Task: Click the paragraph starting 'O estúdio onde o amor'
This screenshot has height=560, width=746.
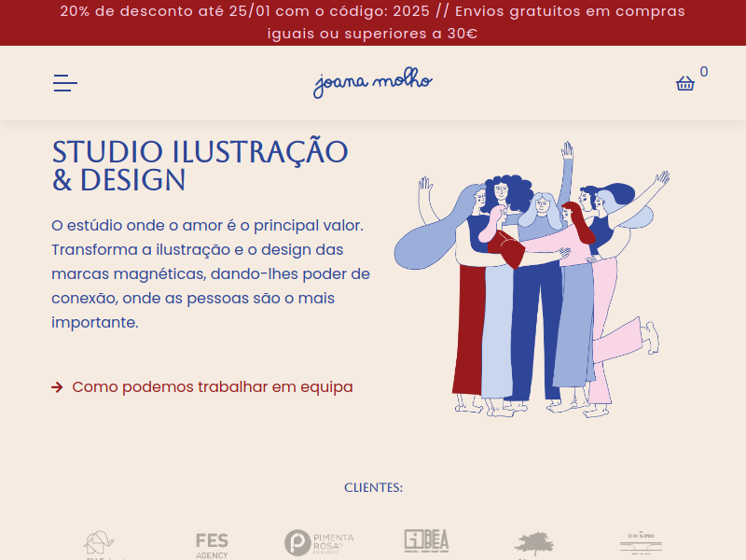Action: pyautogui.click(x=211, y=273)
